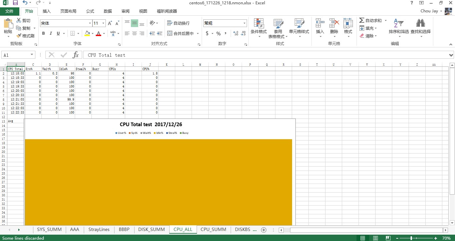Open Find and Select (查找和选择)
The image size is (455, 241).
coord(420,28)
